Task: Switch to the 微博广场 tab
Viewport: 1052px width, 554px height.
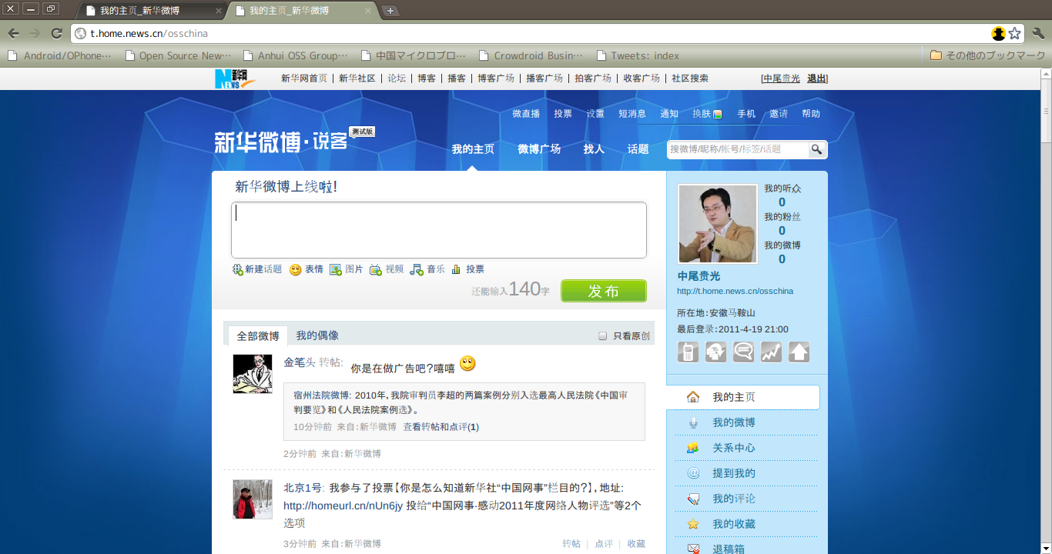Action: 539,149
